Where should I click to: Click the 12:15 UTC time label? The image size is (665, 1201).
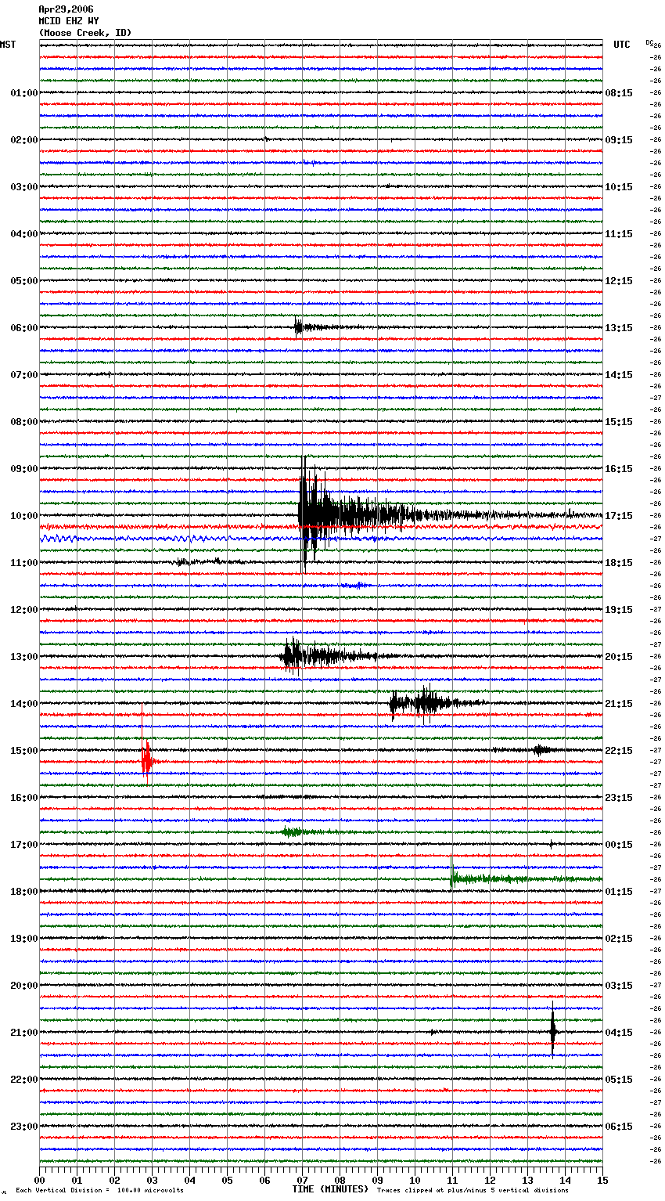point(619,281)
